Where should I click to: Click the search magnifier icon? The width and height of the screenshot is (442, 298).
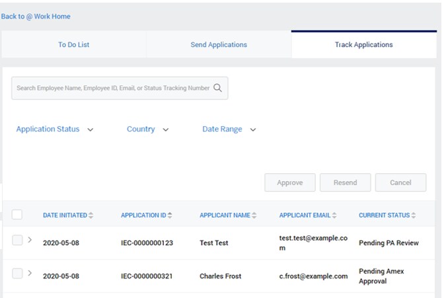[218, 88]
